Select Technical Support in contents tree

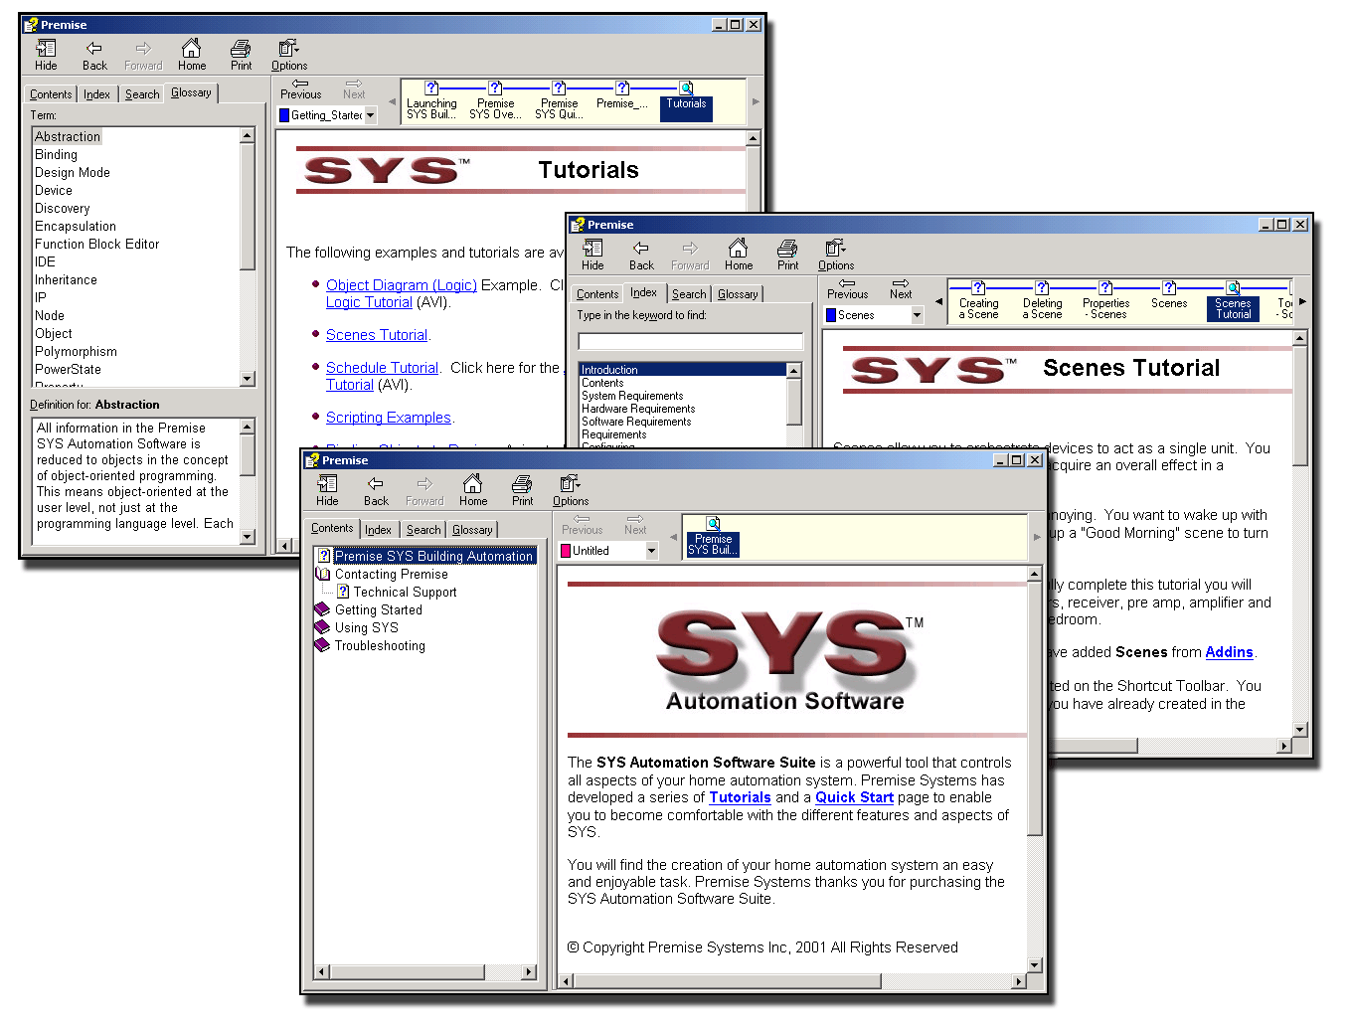pyautogui.click(x=406, y=592)
